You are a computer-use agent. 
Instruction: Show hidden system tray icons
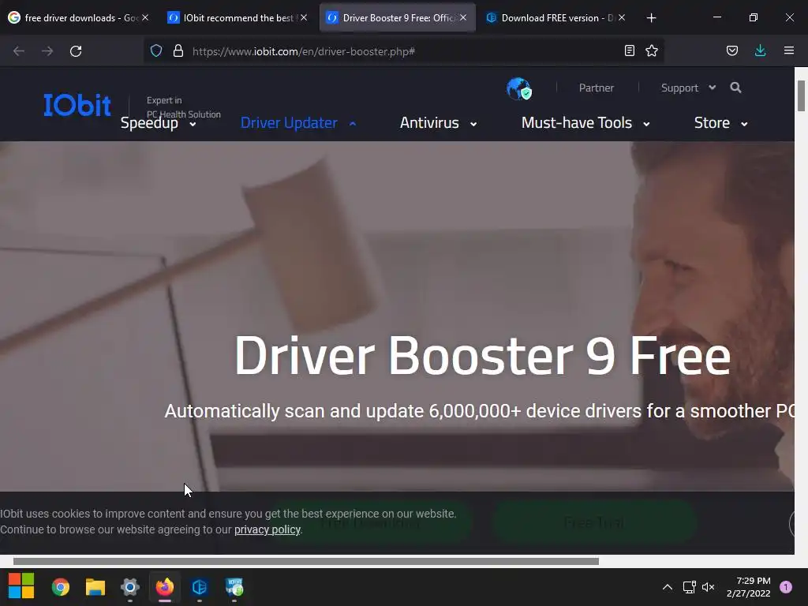coord(668,587)
